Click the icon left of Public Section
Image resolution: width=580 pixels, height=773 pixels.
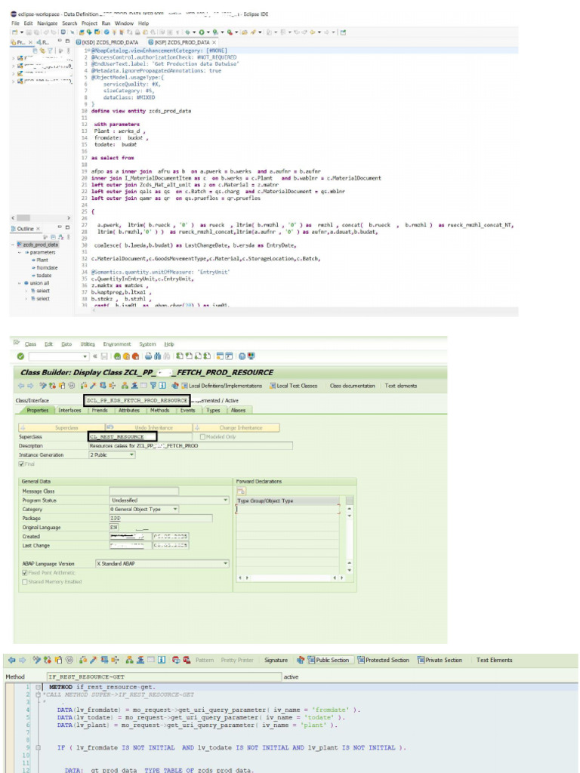tap(301, 660)
